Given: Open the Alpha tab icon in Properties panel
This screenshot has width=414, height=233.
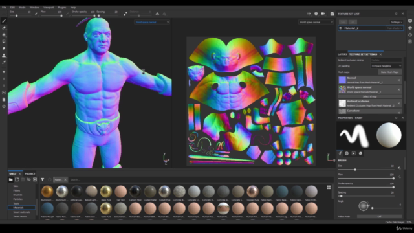Looking at the screenshot, I should 347,153.
